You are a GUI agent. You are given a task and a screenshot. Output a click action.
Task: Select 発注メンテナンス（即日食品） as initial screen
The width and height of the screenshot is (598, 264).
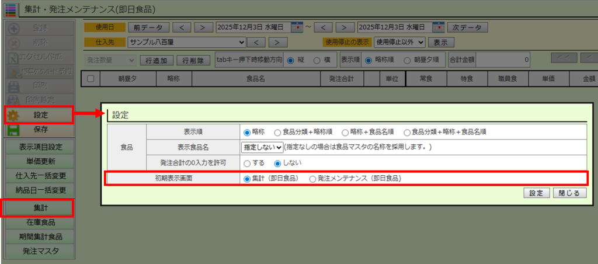point(312,179)
